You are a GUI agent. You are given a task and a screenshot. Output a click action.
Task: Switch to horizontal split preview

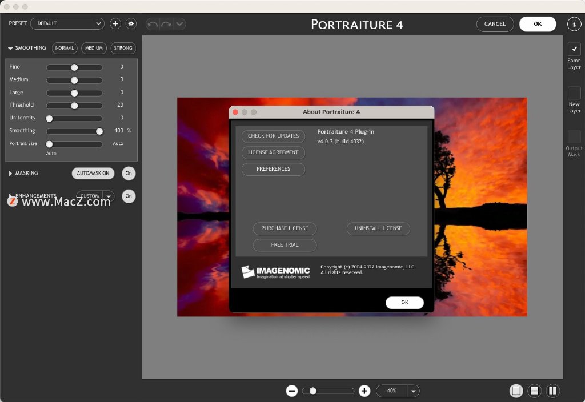tap(534, 391)
